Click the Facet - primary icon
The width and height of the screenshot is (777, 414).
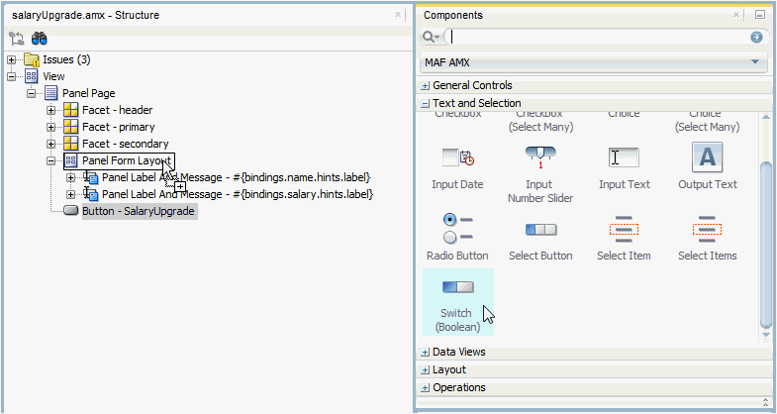[x=71, y=127]
